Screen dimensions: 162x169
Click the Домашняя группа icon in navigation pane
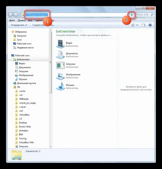coord(15,83)
